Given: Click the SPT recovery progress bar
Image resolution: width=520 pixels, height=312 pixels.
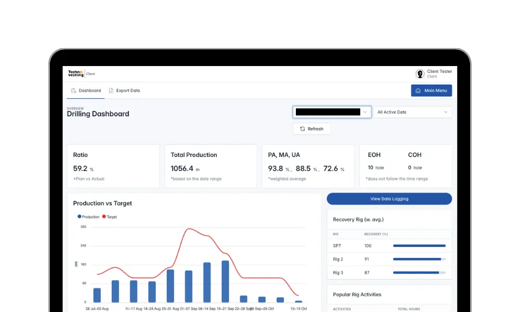Looking at the screenshot, I should (x=419, y=245).
